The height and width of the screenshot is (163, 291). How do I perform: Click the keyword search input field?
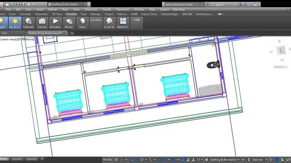(184, 5)
